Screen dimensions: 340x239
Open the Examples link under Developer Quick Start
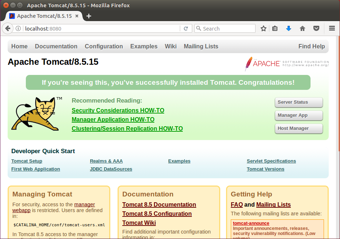[179, 161]
